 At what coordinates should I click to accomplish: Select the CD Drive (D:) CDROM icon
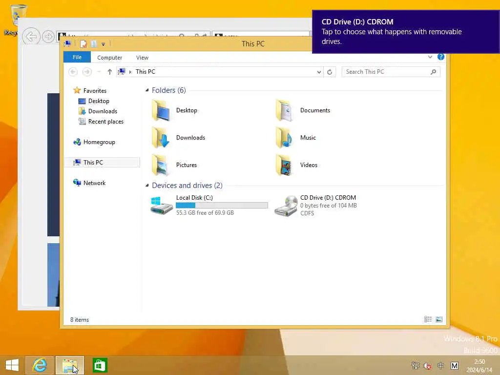point(286,206)
